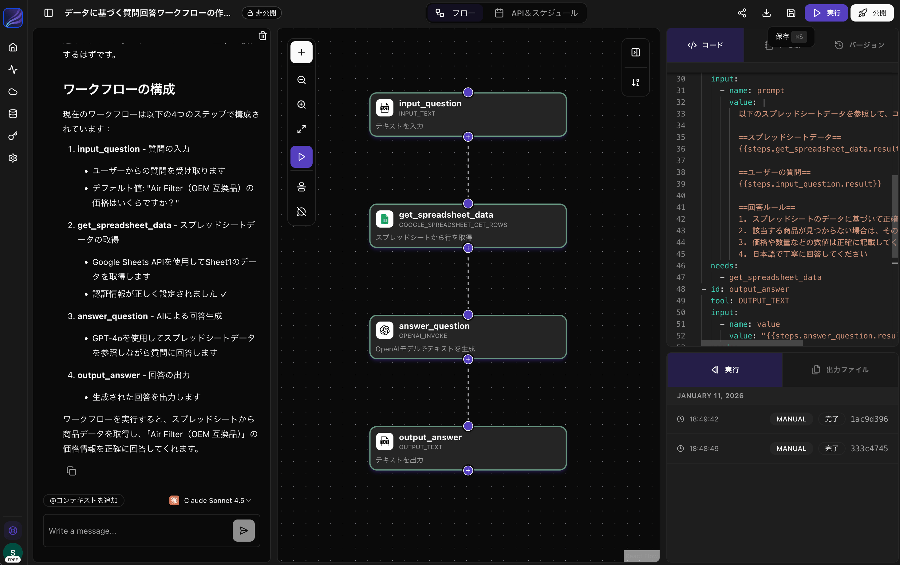Add step below answer_question node
This screenshot has height=565, width=900.
(x=468, y=359)
